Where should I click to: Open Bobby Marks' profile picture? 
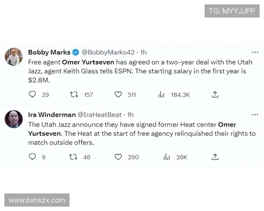click(x=14, y=57)
